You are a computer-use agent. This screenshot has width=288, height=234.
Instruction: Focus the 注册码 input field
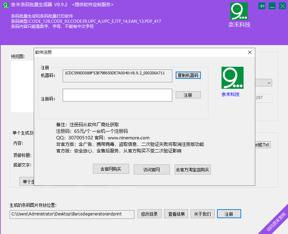coord(117,95)
